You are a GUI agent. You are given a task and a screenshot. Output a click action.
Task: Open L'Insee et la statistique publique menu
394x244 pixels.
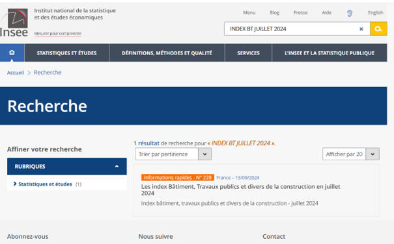click(330, 53)
